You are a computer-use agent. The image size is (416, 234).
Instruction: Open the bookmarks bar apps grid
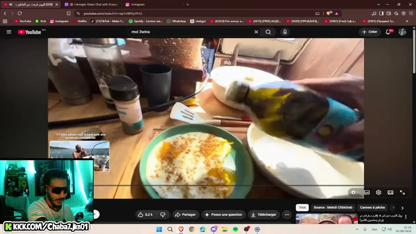tap(5, 21)
